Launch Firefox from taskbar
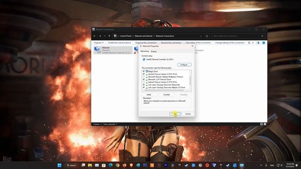The image size is (301, 169). click(124, 165)
